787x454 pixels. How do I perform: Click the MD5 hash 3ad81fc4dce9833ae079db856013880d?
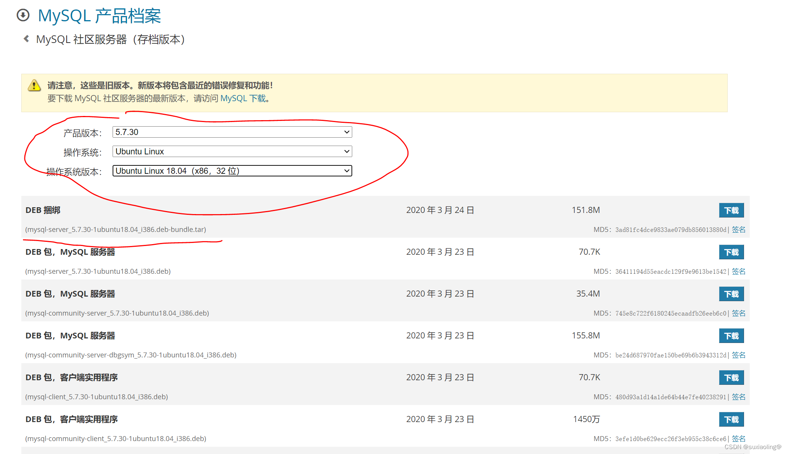[x=671, y=230]
